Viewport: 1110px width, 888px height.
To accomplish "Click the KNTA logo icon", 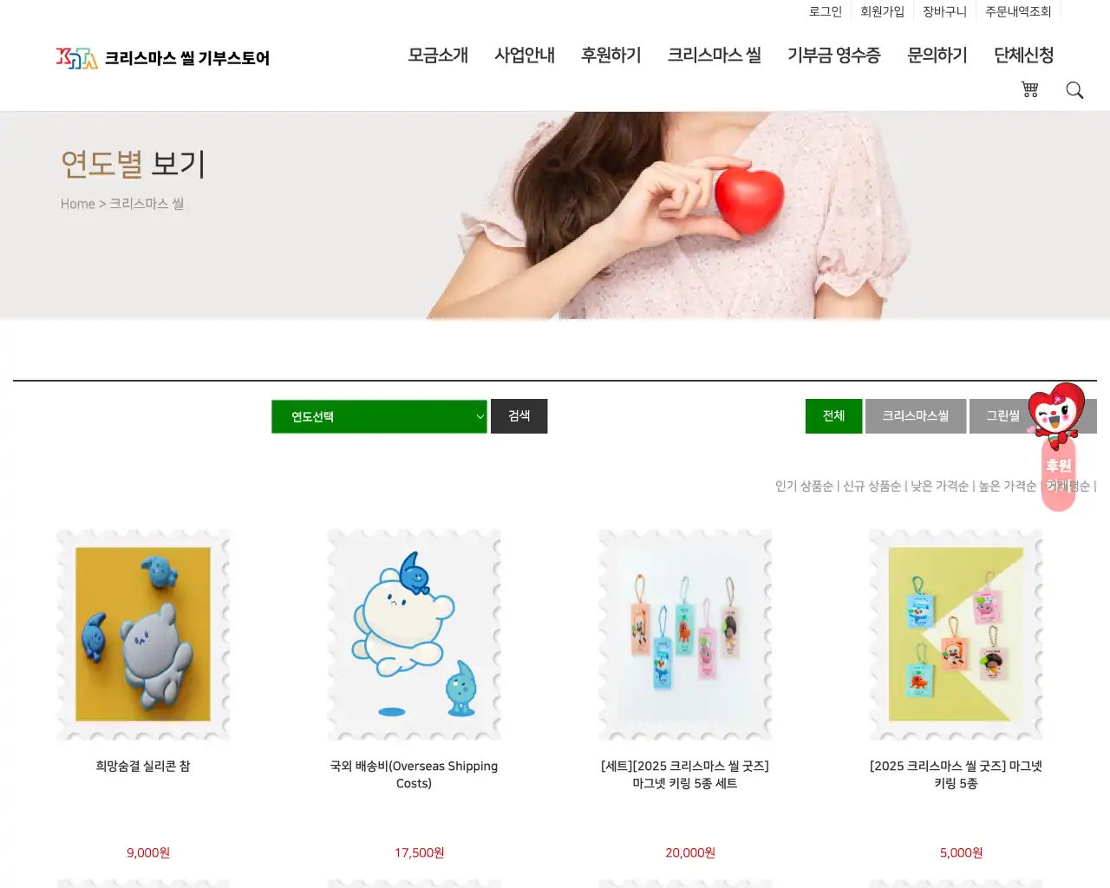I will tap(77, 58).
